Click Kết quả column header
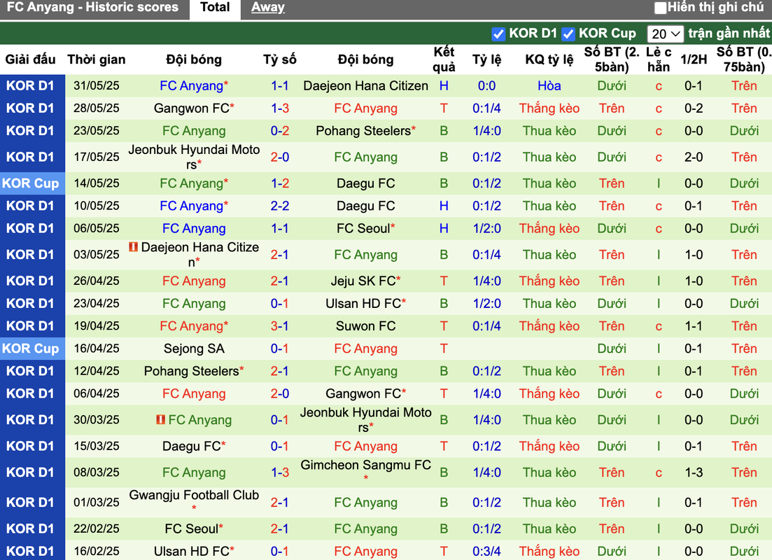 (444, 59)
